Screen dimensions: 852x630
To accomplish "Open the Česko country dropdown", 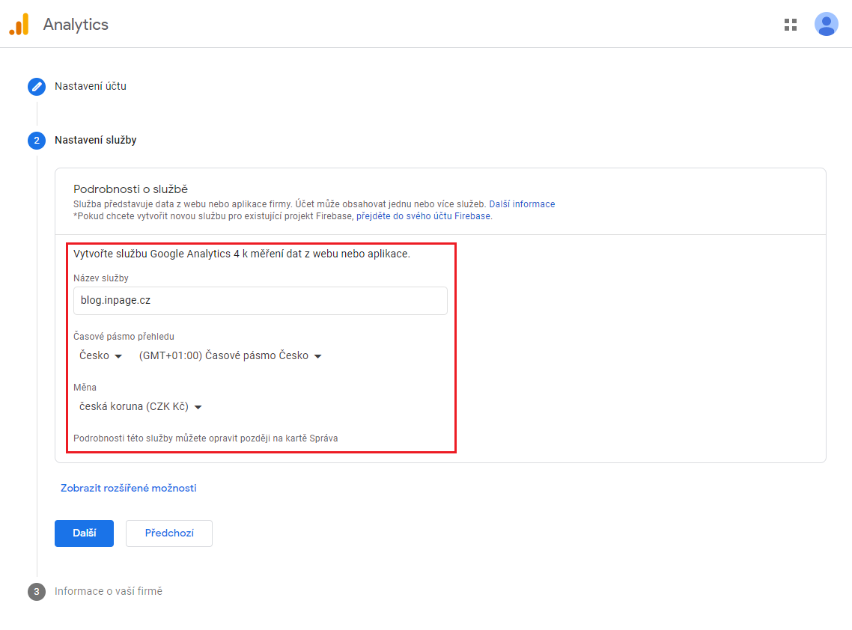I will click(x=100, y=355).
